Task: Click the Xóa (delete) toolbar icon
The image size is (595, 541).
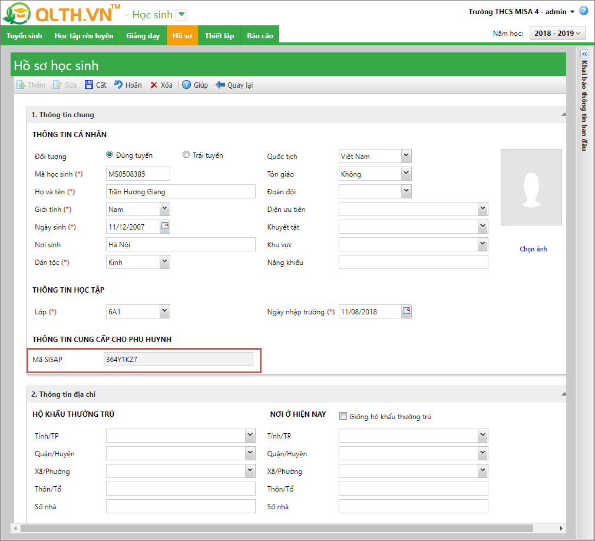Action: 154,85
